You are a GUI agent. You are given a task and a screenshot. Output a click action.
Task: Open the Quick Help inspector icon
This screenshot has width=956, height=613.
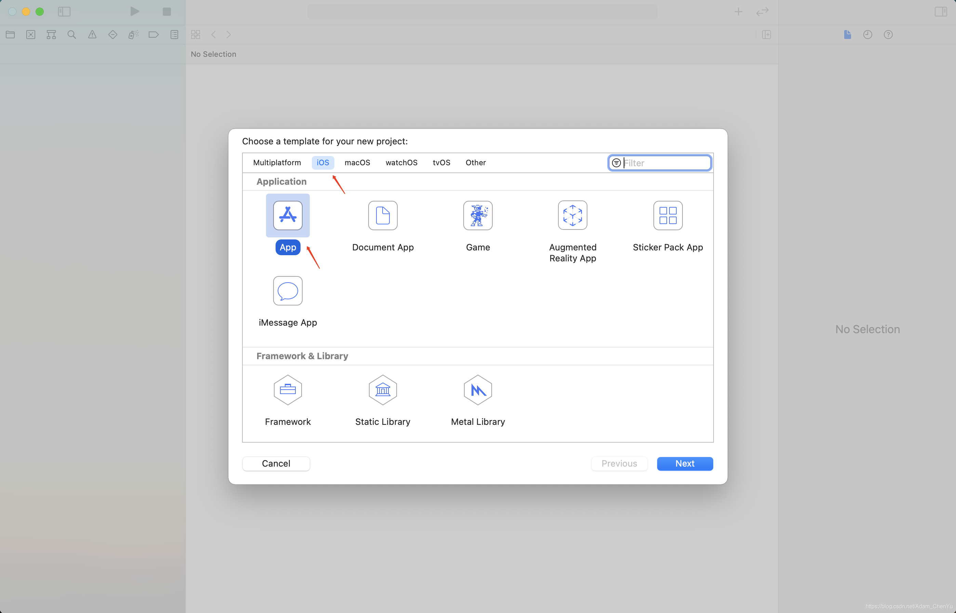click(888, 35)
